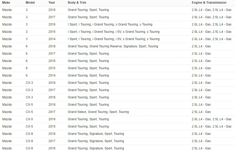
Task: Click the Body & Trim column header
Action: tap(77, 3)
